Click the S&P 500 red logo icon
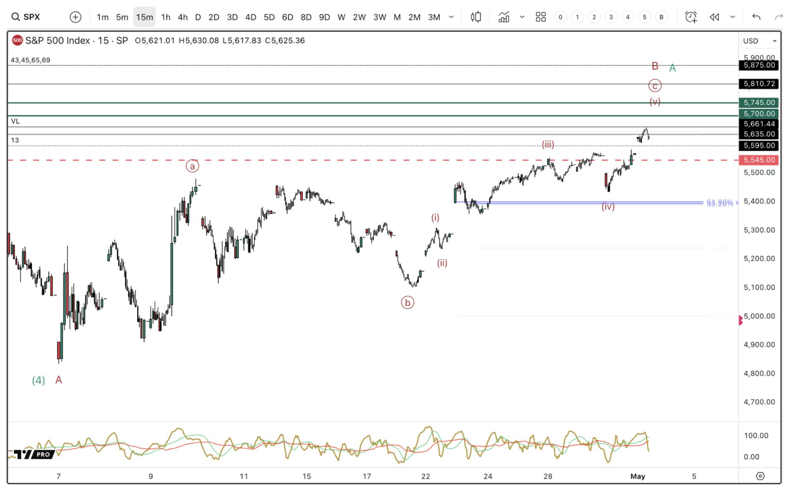Image resolution: width=790 pixels, height=490 pixels. pos(17,40)
